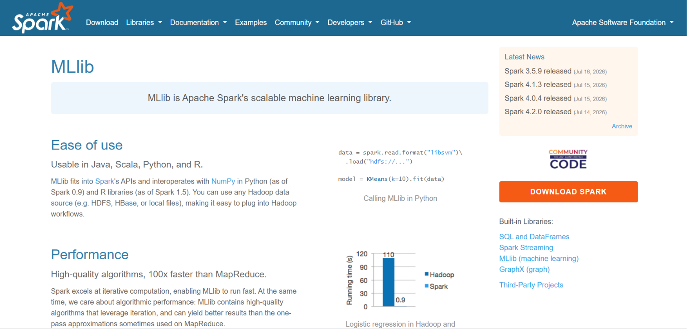Click the 'Calling MLlib in Python' caption
Screen dimensions: 687x329
pyautogui.click(x=400, y=198)
